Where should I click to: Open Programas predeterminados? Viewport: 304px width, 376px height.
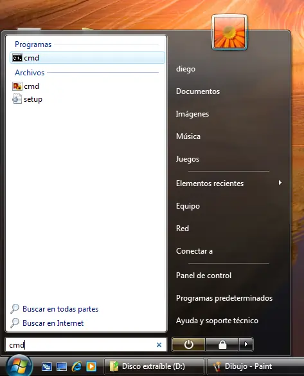224,298
